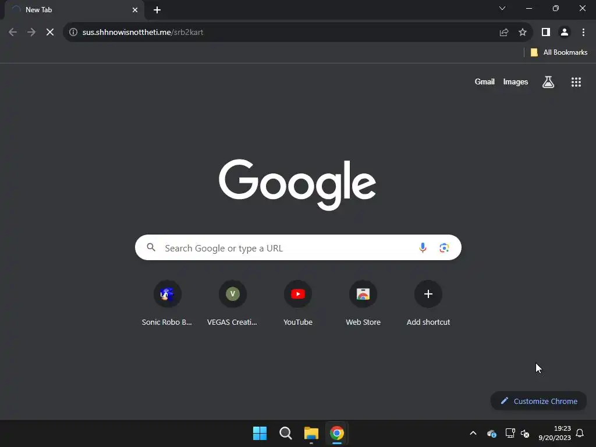Screen dimensions: 596x447
Task: Open the Windows Start menu
Action: click(x=260, y=433)
